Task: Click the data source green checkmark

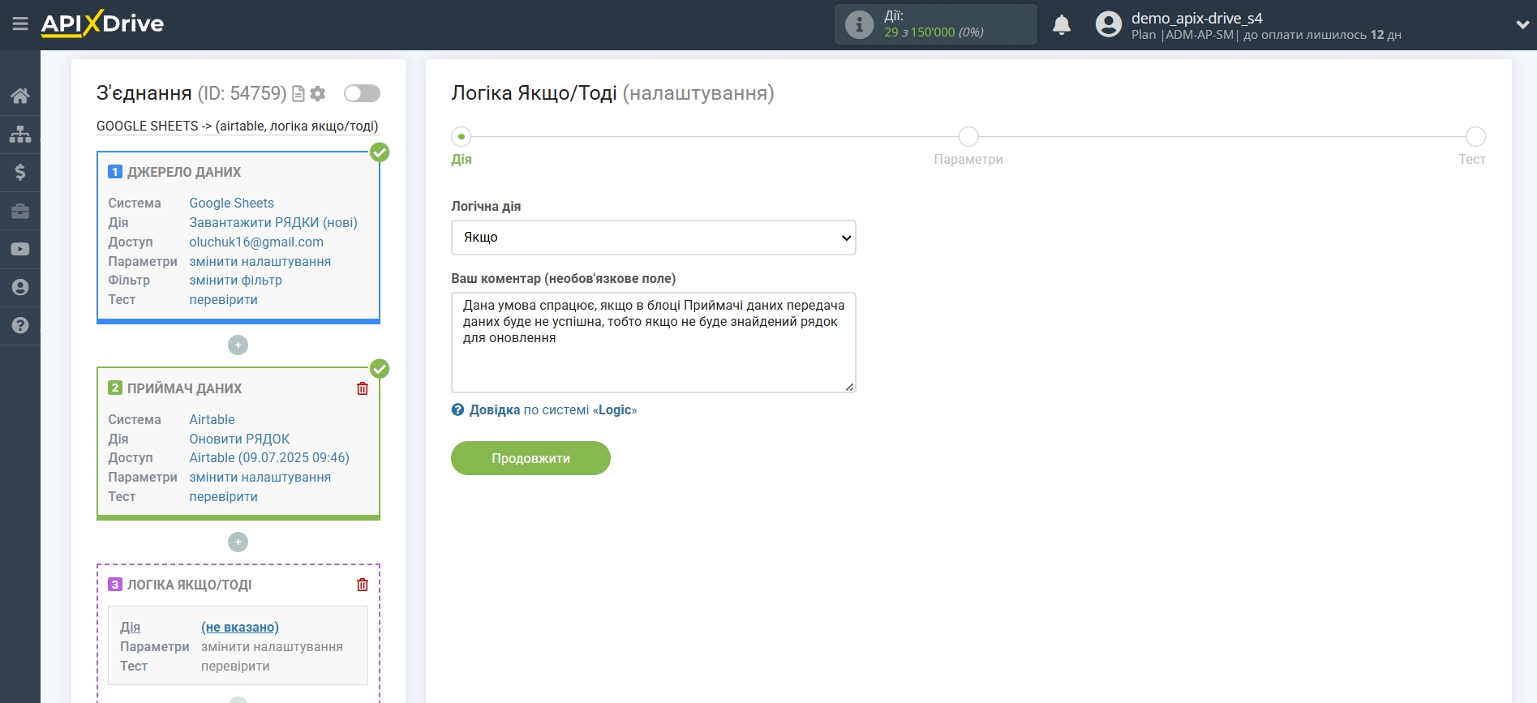Action: pos(380,152)
